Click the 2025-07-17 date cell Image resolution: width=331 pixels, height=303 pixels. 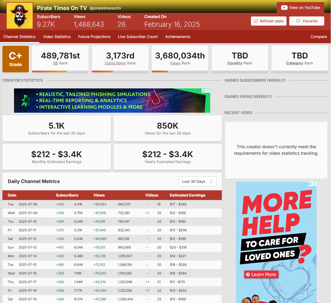click(x=27, y=282)
